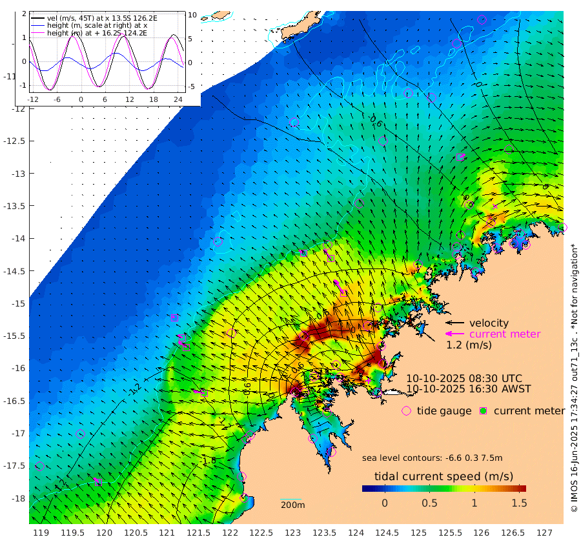The image size is (581, 546).
Task: Click the magenta 'current meter' legend label
Action: click(x=505, y=334)
